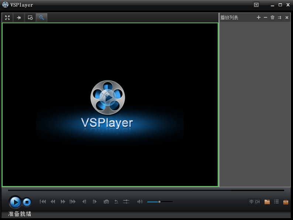Capture a snapshot with the camera icon

click(x=106, y=202)
